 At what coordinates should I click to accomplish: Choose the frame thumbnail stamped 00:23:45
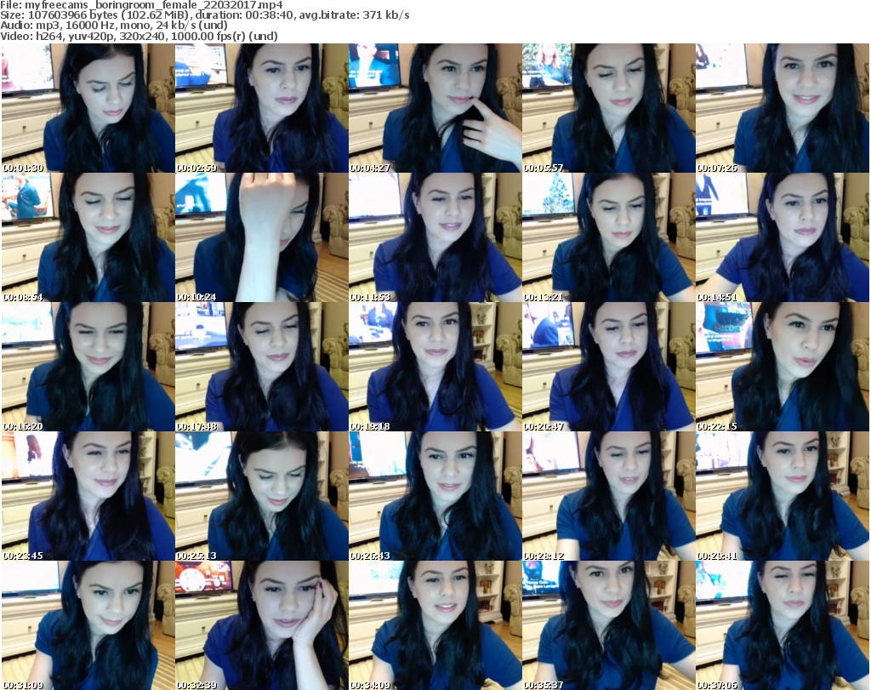click(88, 496)
